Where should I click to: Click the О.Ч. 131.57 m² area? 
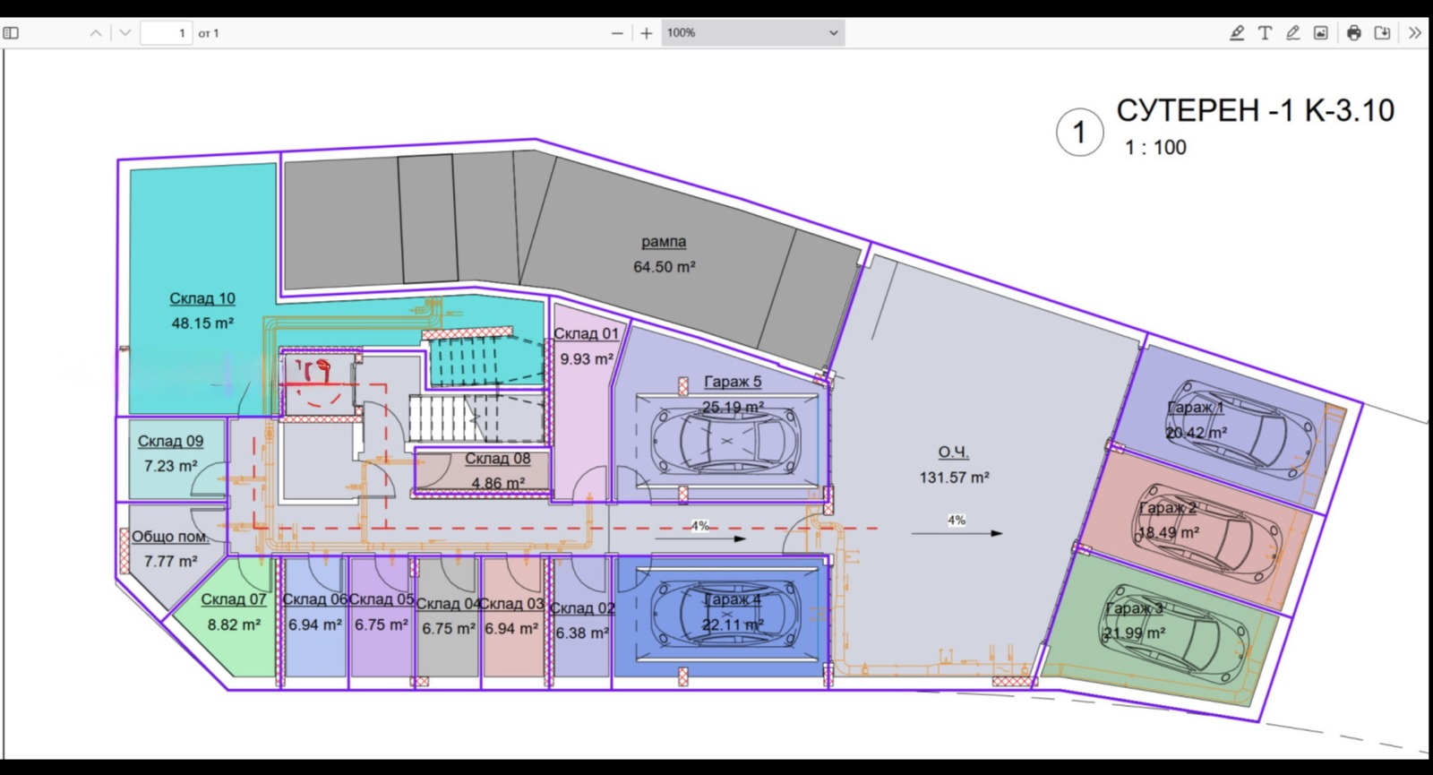954,465
